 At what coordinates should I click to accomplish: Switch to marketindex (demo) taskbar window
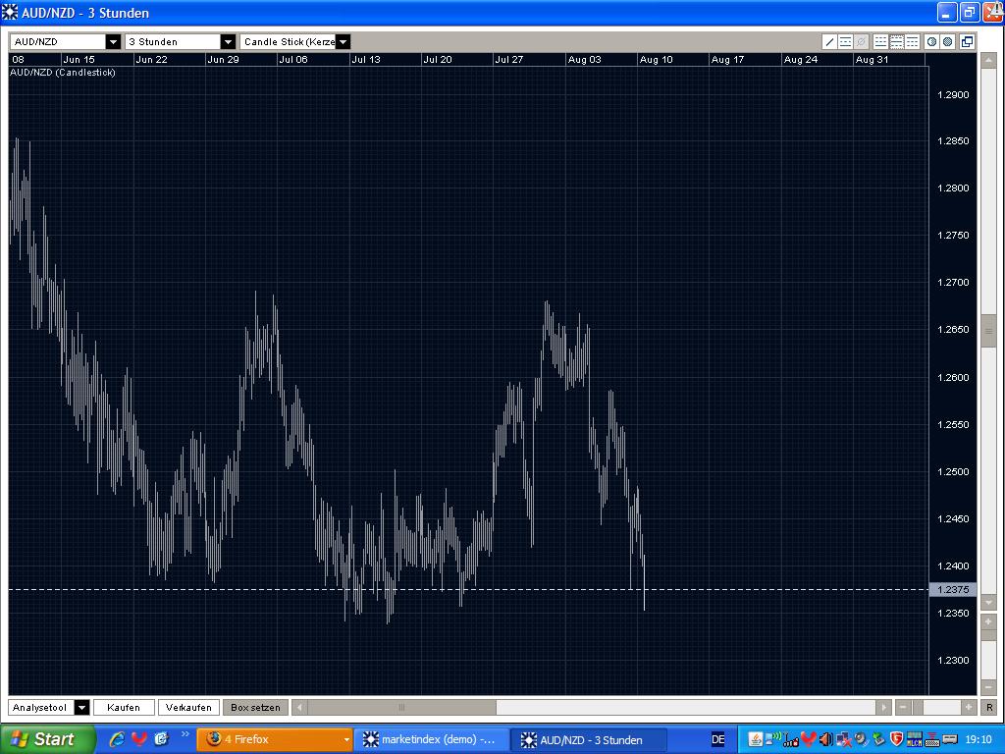pyautogui.click(x=432, y=739)
